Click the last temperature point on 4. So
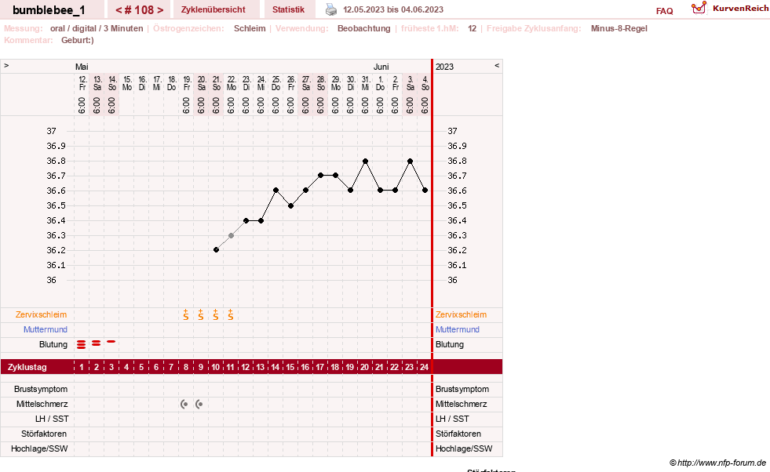The height and width of the screenshot is (472, 770). [x=425, y=191]
